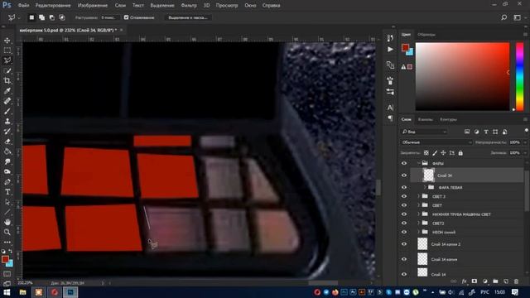Expand the НИЖНЯЯ ТРУБА МАШИНЫ СВЕТ group
530x298 pixels.
pos(418,214)
